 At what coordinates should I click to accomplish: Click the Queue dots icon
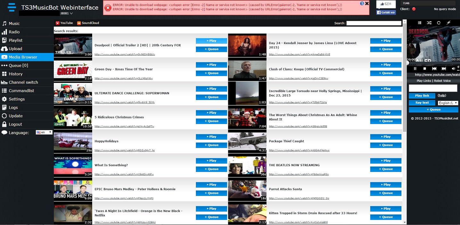coord(4,66)
